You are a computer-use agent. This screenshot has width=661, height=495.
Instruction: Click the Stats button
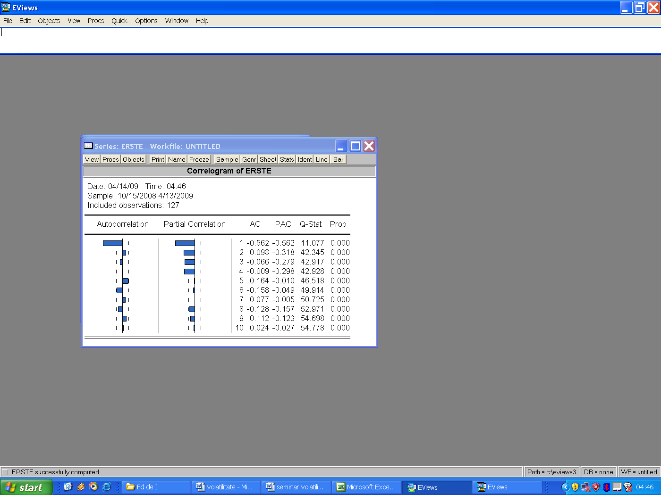pos(287,159)
